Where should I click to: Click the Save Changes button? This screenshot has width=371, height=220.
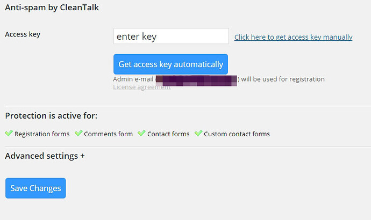35,188
